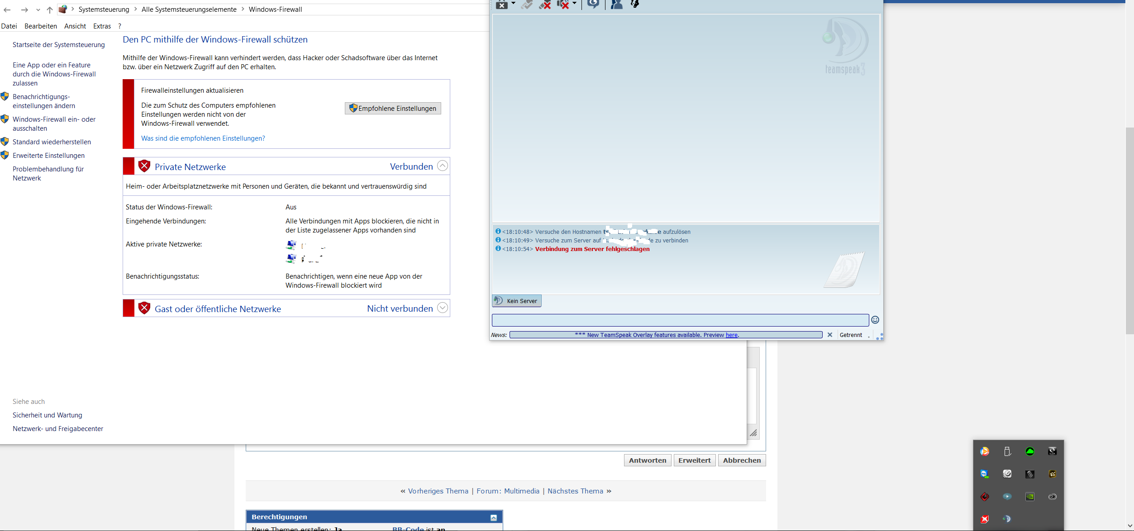Click the safely remove hardware USB icon
Image resolution: width=1134 pixels, height=531 pixels.
click(1007, 451)
